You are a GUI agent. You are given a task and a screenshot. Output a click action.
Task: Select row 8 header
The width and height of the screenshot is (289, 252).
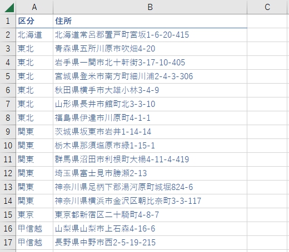point(8,118)
